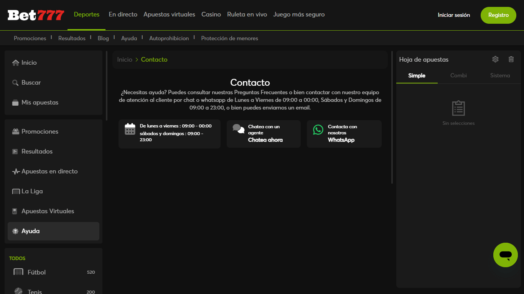
Task: Click Chatea ahora
Action: (265, 140)
